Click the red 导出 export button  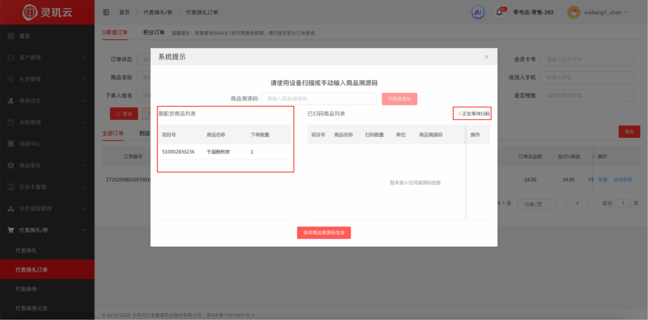tap(628, 131)
